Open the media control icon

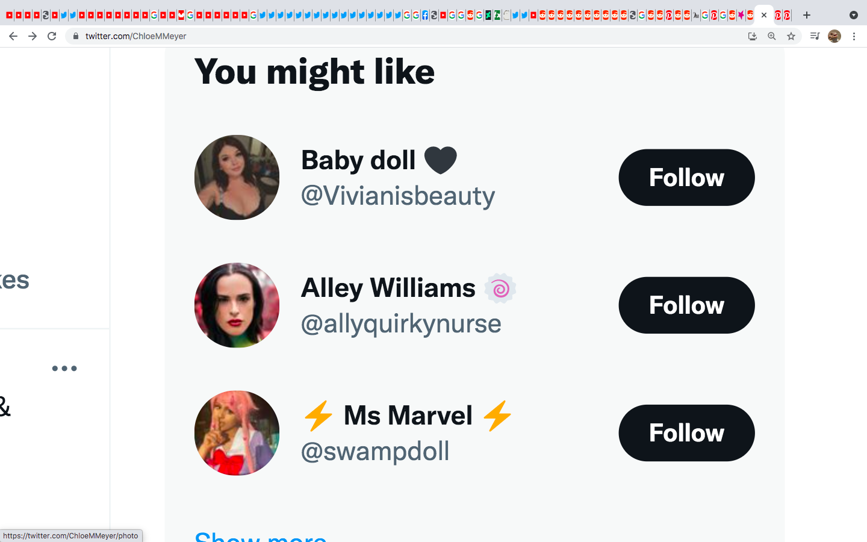click(x=815, y=36)
